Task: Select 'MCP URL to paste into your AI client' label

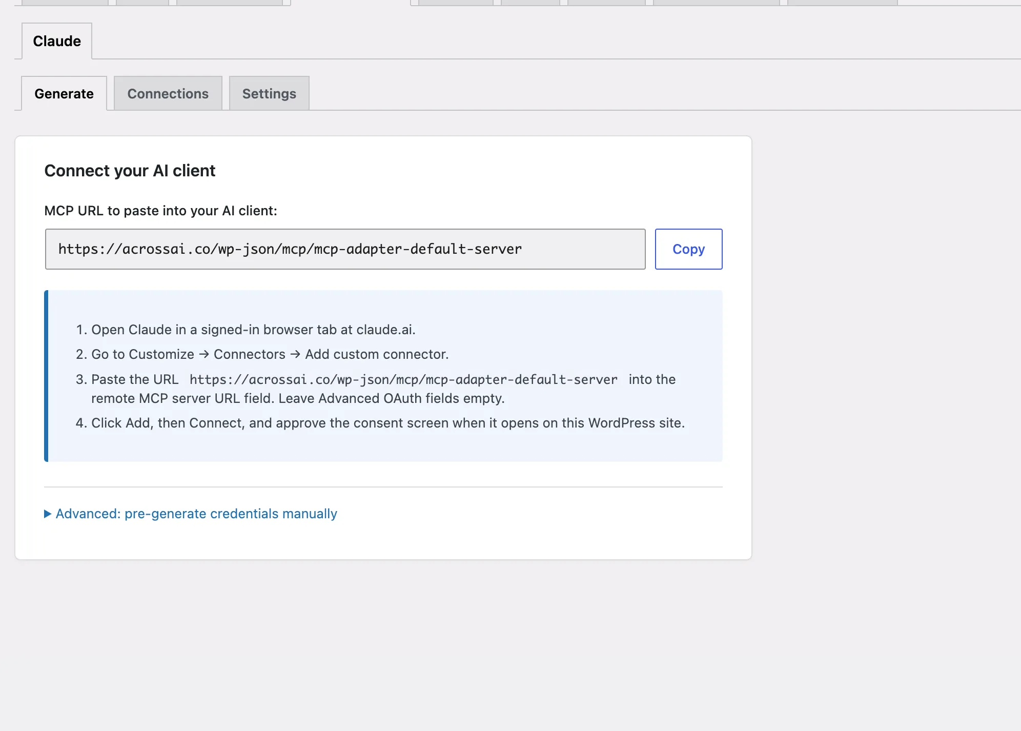Action: click(x=160, y=211)
